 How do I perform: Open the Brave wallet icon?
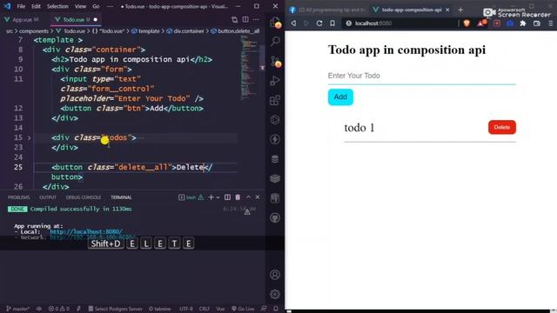point(537,23)
